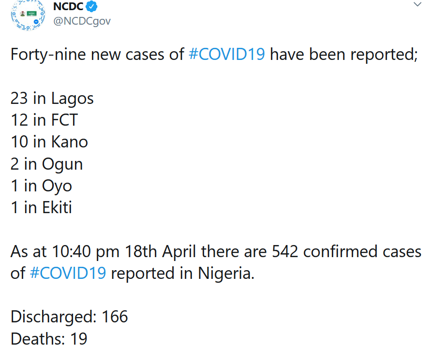Open #COVID19 hashtag after 'new cases of'
430x362 pixels.
[x=227, y=54]
